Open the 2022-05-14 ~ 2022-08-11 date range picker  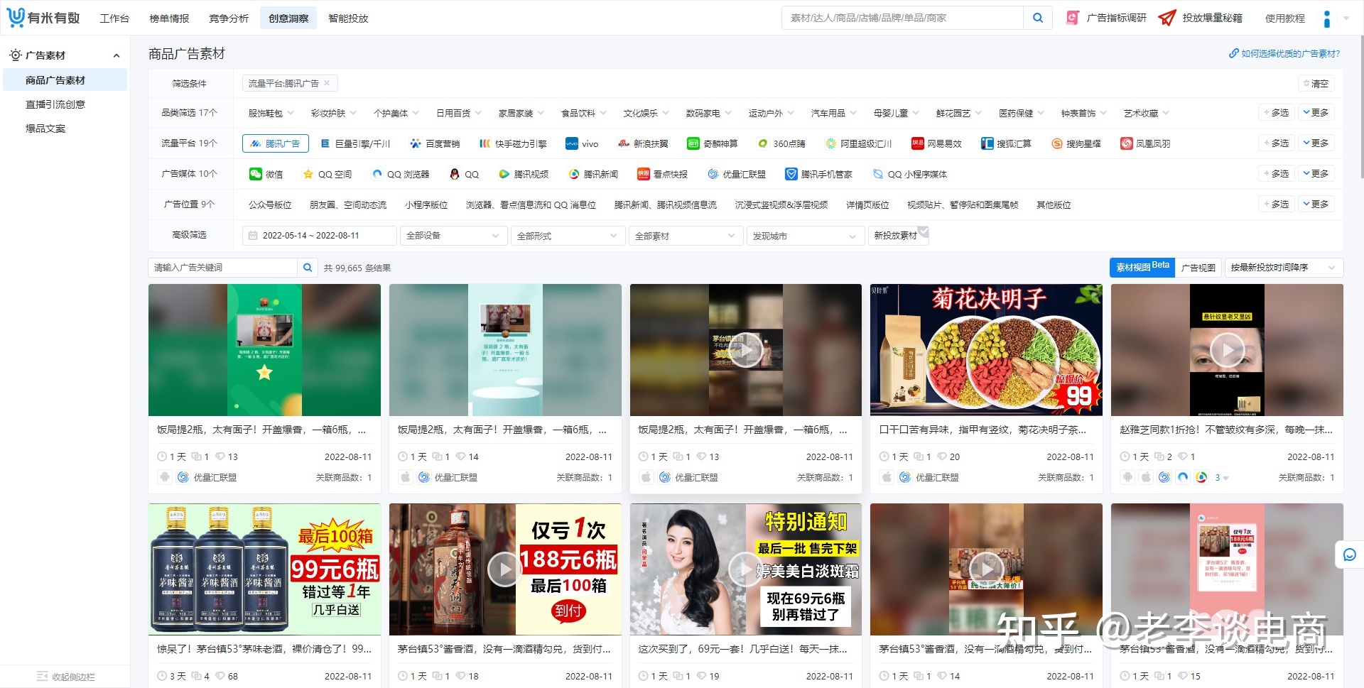(319, 236)
